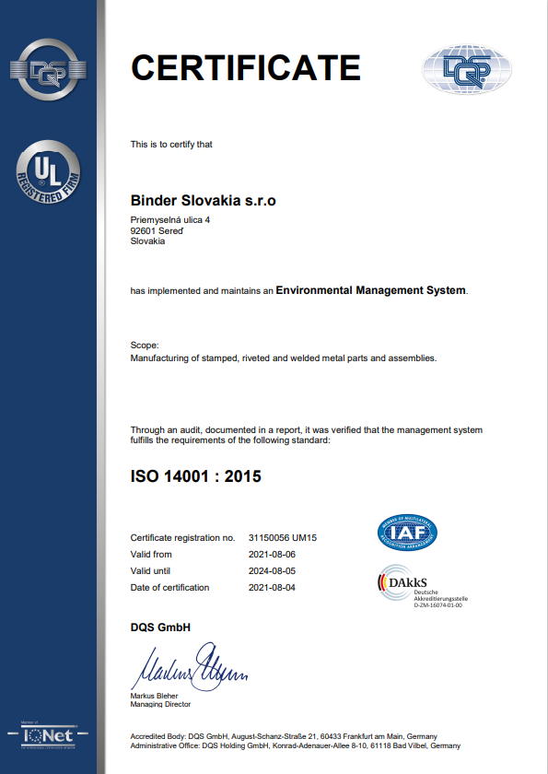
Task: Click the DQS GmbH issuer name
Action: coord(160,627)
